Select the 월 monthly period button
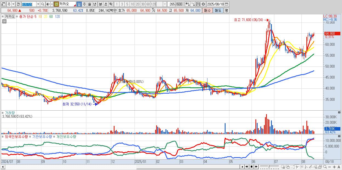The width and height of the screenshot is (342, 170). [89, 4]
